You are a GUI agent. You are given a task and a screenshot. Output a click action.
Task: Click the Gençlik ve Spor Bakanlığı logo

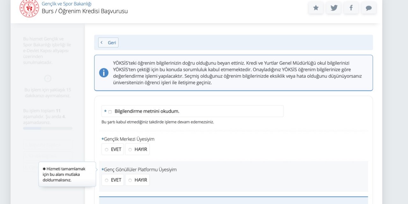coord(29,8)
